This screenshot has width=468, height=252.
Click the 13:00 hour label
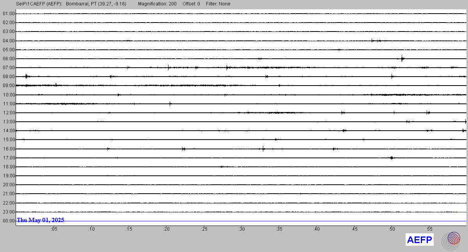pyautogui.click(x=9, y=122)
